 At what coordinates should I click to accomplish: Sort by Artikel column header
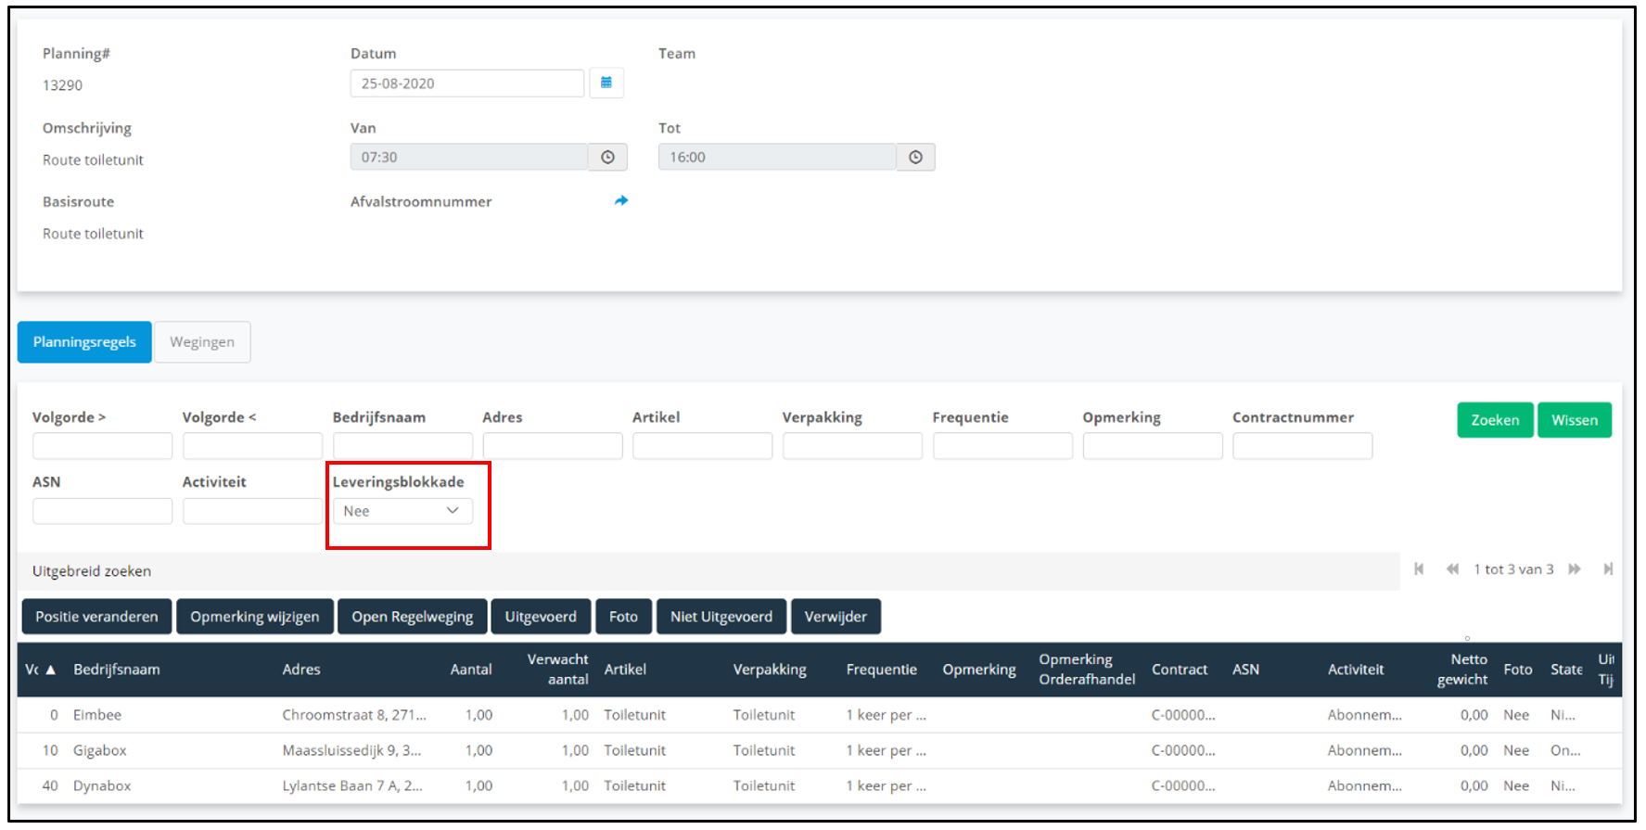point(625,670)
